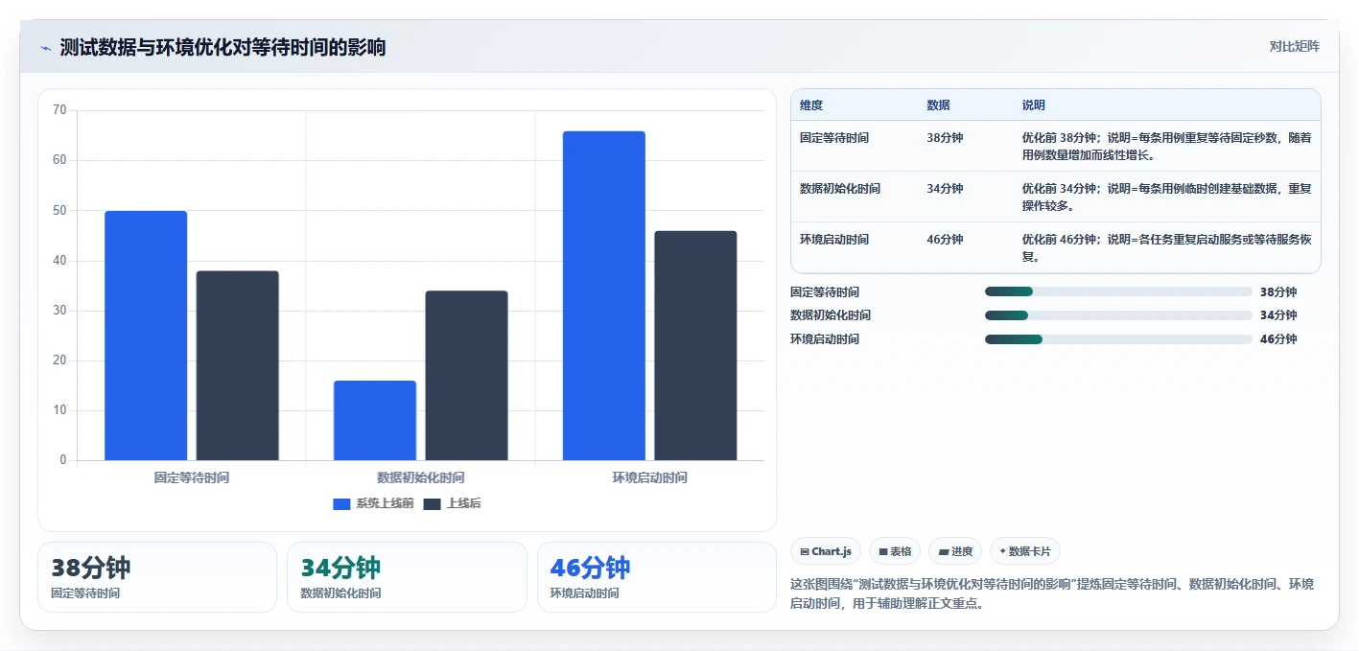1359x651 pixels.
Task: Select the 38分钟 固定等待时间 data card
Action: point(157,577)
